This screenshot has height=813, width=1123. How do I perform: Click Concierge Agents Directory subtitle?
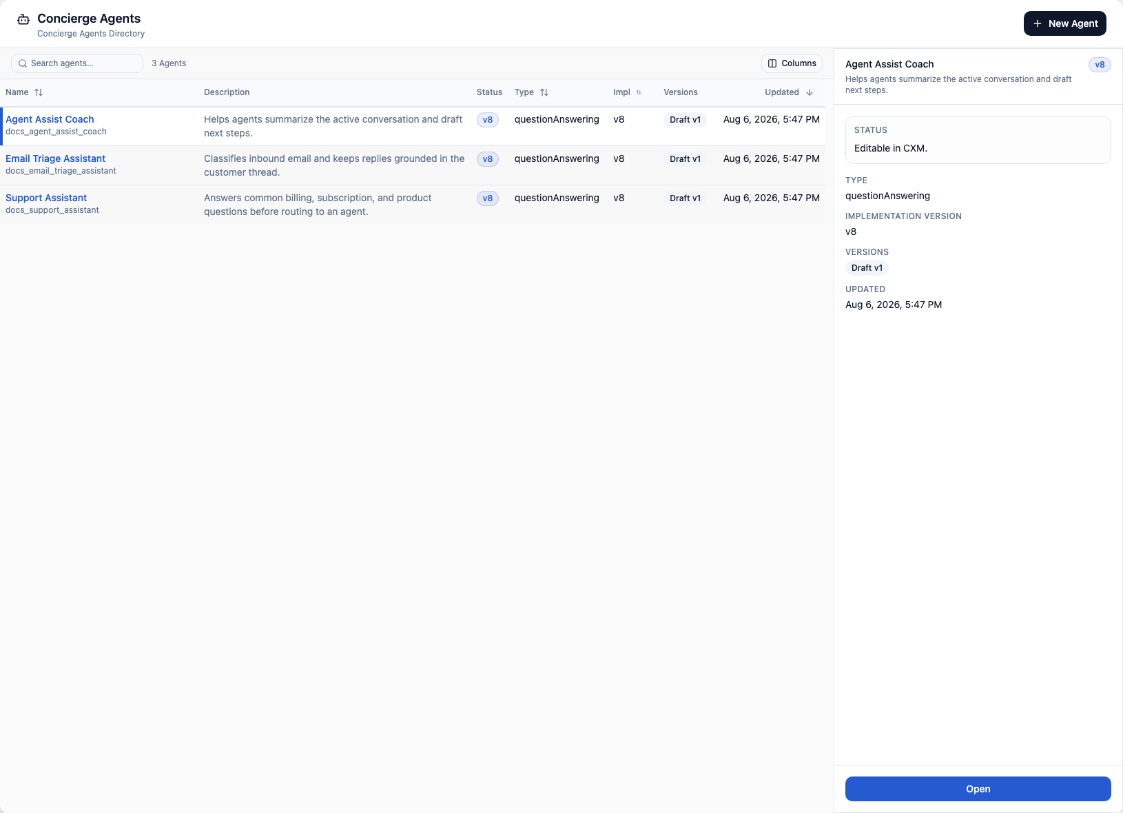point(91,34)
